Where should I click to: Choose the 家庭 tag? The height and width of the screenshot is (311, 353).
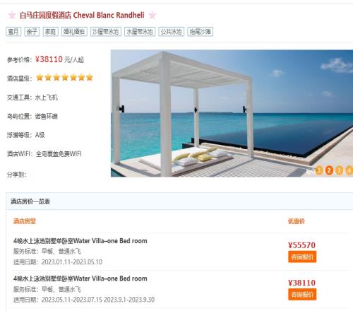[x=51, y=32]
